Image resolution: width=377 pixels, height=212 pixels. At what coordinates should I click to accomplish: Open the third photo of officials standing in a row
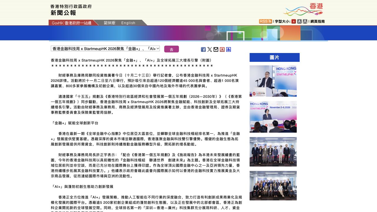[273, 152]
